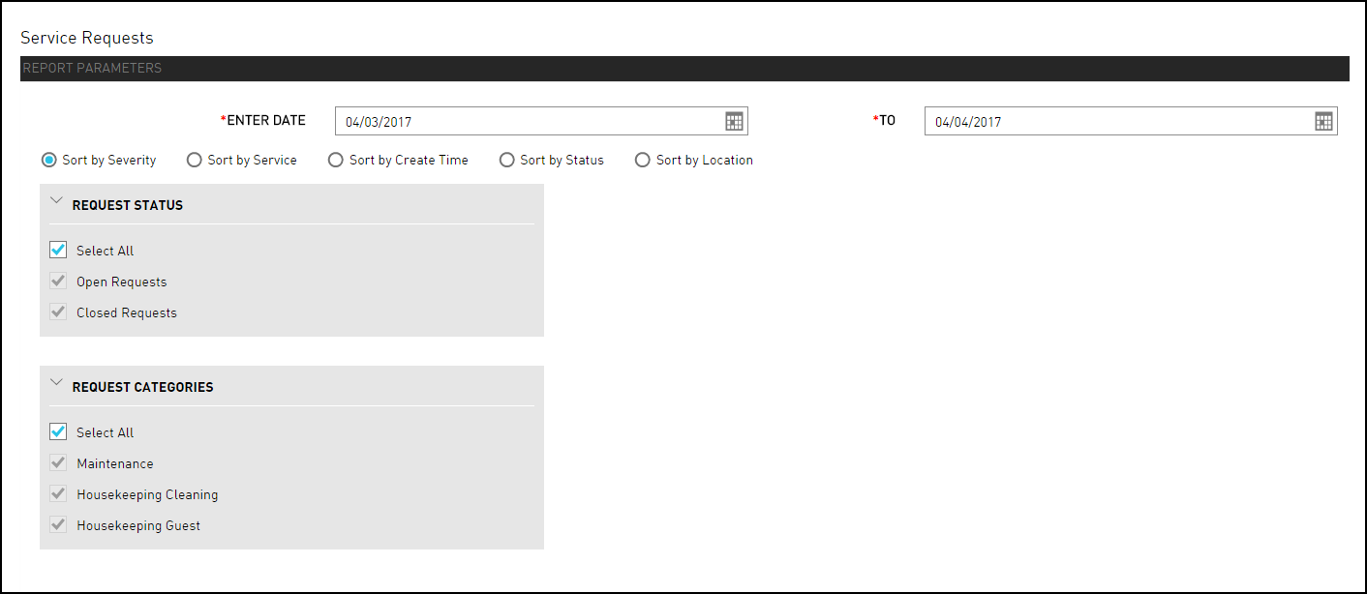Open the Enter Date calendar picker icon
The image size is (1367, 594).
(734, 121)
